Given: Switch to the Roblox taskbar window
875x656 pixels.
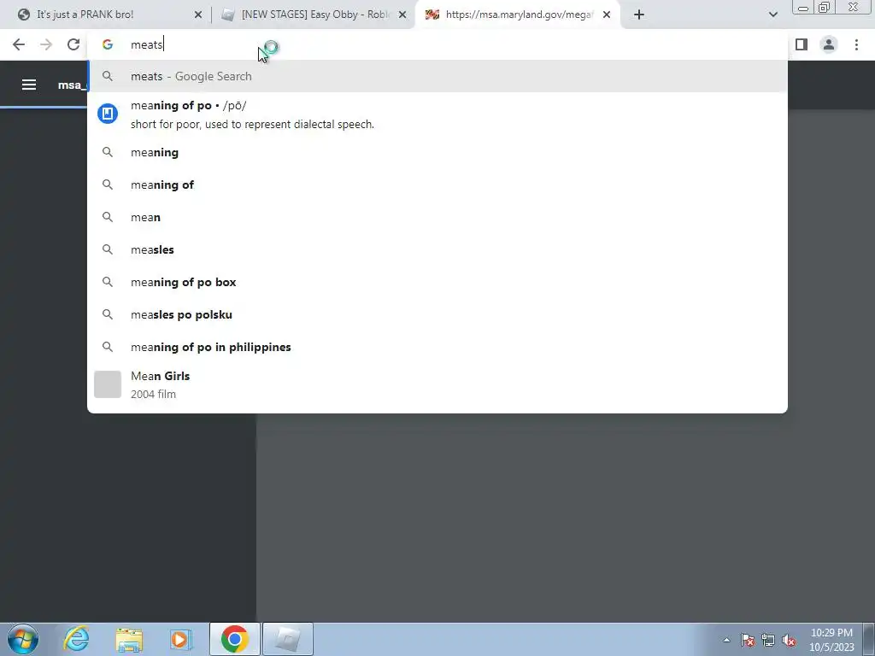Looking at the screenshot, I should [288, 639].
